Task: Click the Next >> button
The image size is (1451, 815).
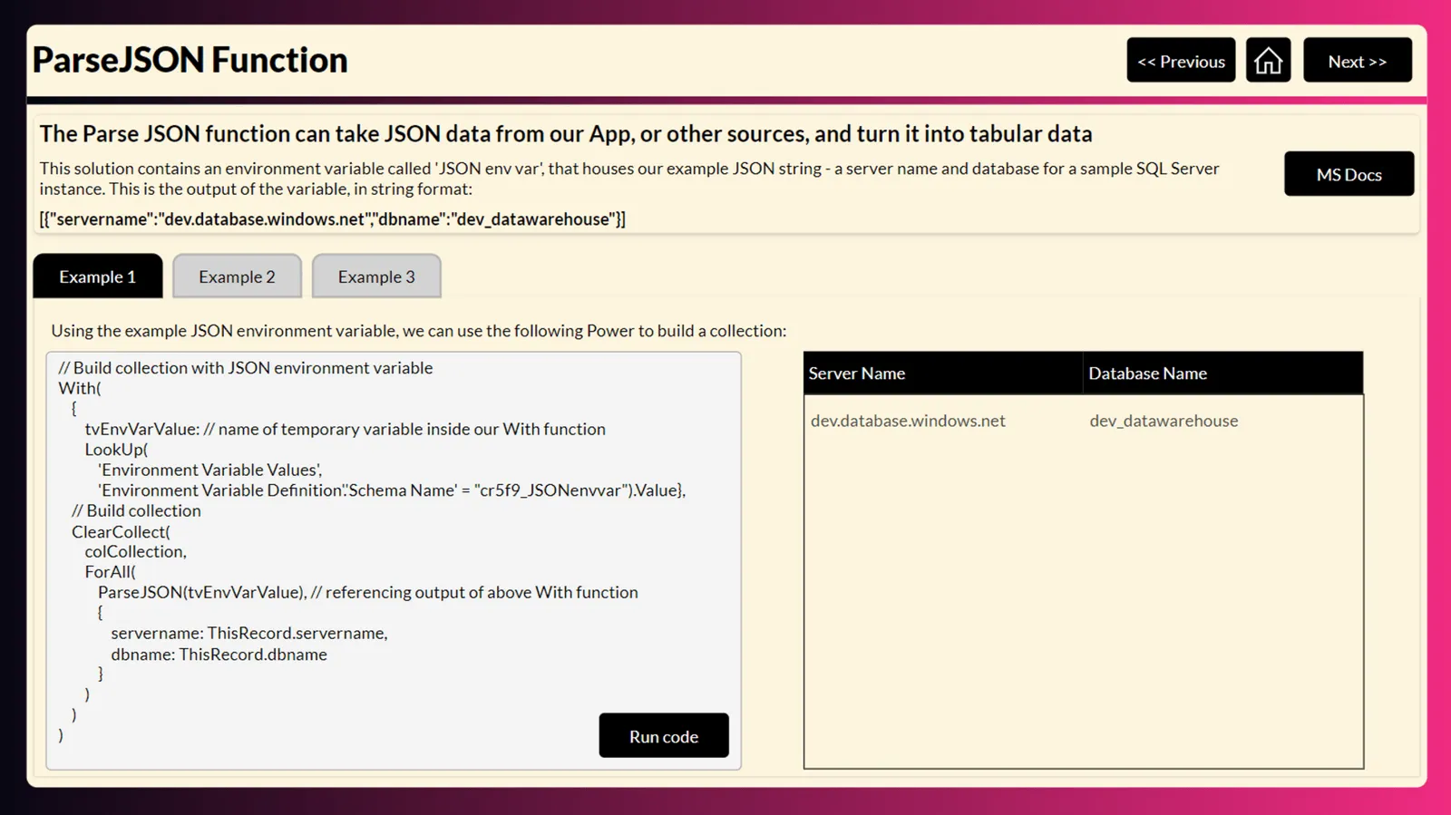Action: click(x=1358, y=61)
